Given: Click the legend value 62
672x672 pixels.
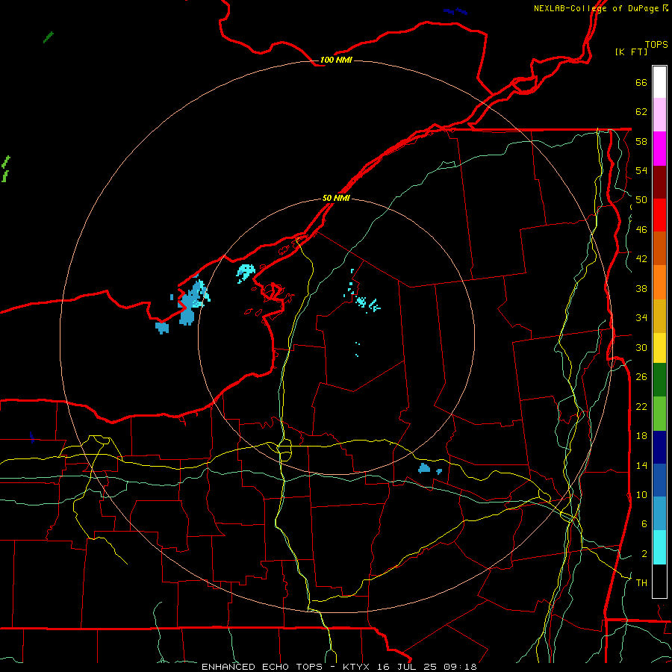Looking at the screenshot, I should point(641,112).
